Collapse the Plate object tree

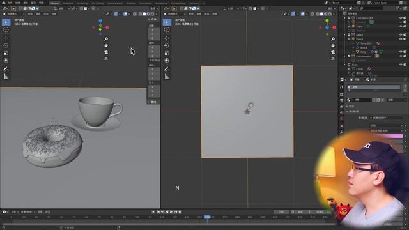tap(345, 65)
